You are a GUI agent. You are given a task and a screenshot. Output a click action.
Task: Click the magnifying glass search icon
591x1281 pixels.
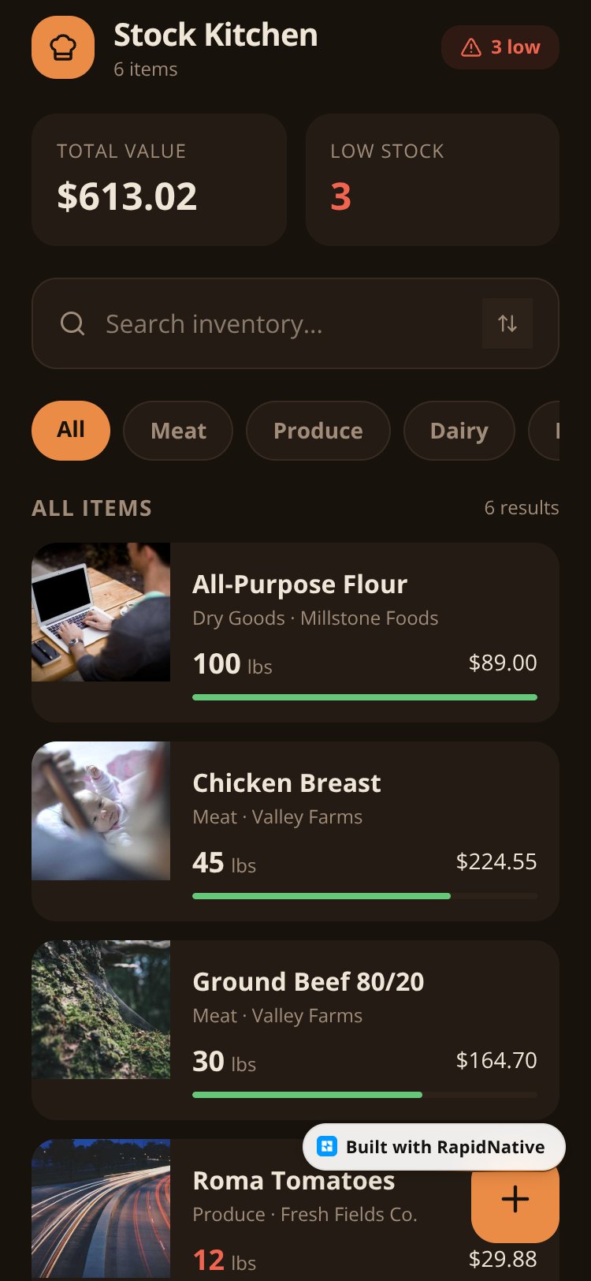[72, 323]
